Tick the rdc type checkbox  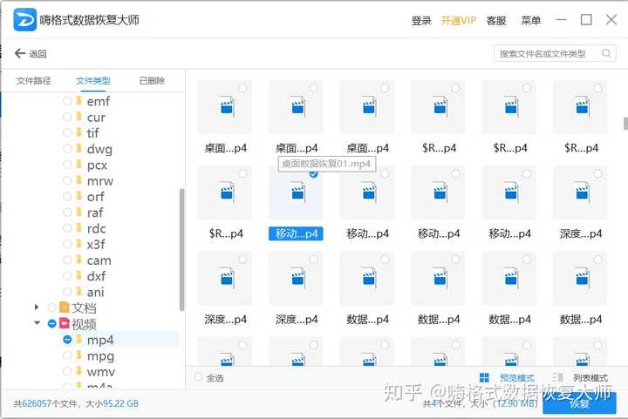(x=67, y=228)
